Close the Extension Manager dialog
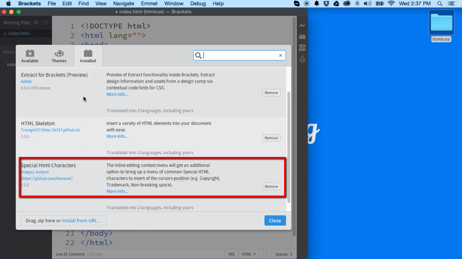 coord(275,220)
